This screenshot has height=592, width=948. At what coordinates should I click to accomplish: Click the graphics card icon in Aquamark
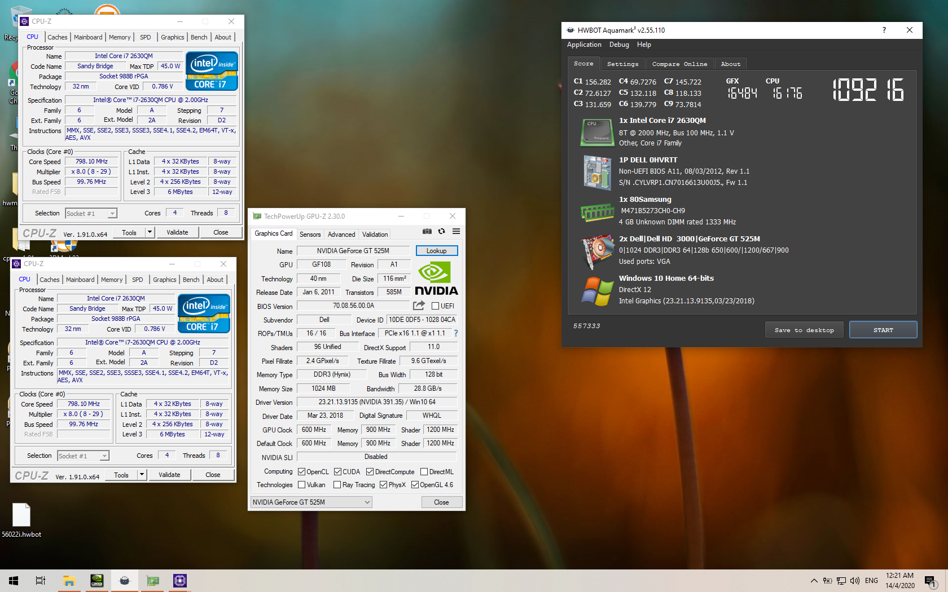coord(597,251)
